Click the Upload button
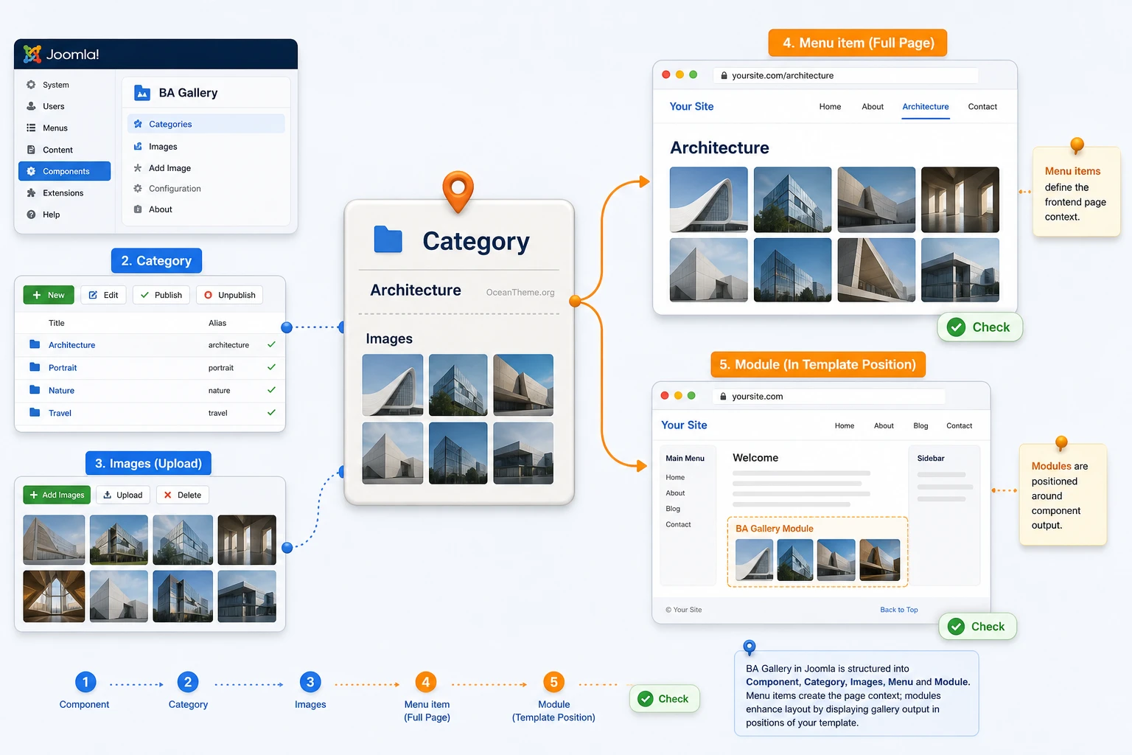This screenshot has width=1132, height=755. point(122,495)
